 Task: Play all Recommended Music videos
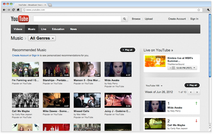[x=128, y=50]
